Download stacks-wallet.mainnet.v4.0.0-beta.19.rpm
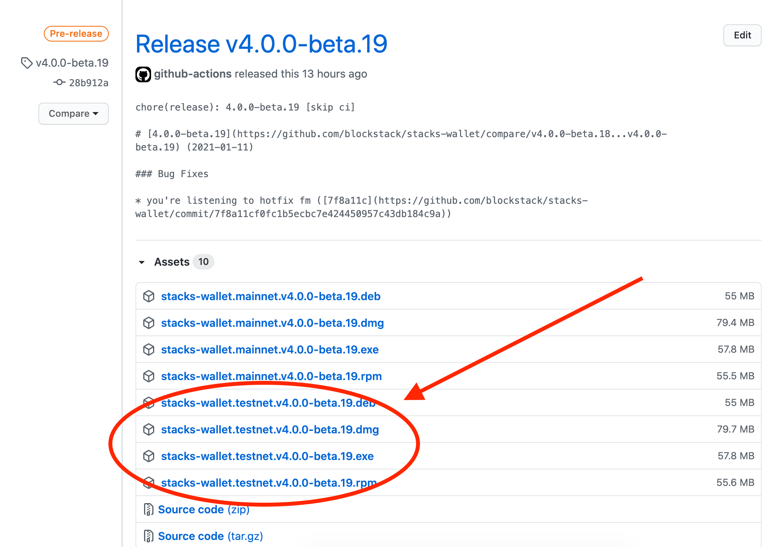Image resolution: width=775 pixels, height=547 pixels. point(271,376)
